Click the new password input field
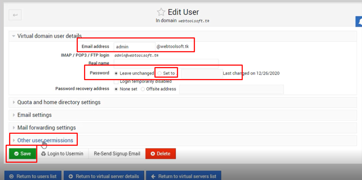The height and width of the screenshot is (180, 362). pyautogui.click(x=202, y=74)
